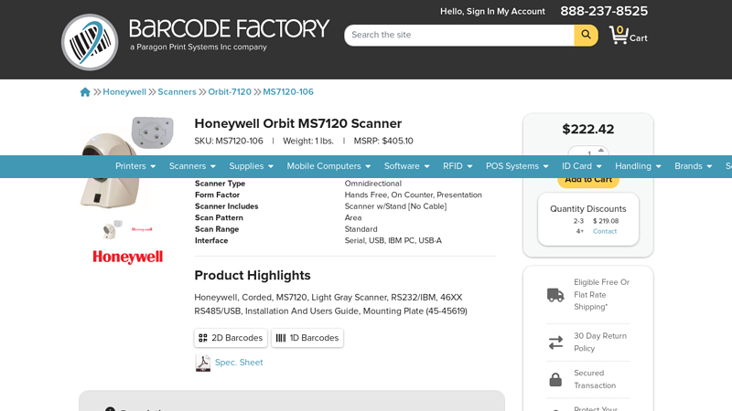The height and width of the screenshot is (411, 732).
Task: Click the MSRP: $405.10 text
Action: click(383, 141)
